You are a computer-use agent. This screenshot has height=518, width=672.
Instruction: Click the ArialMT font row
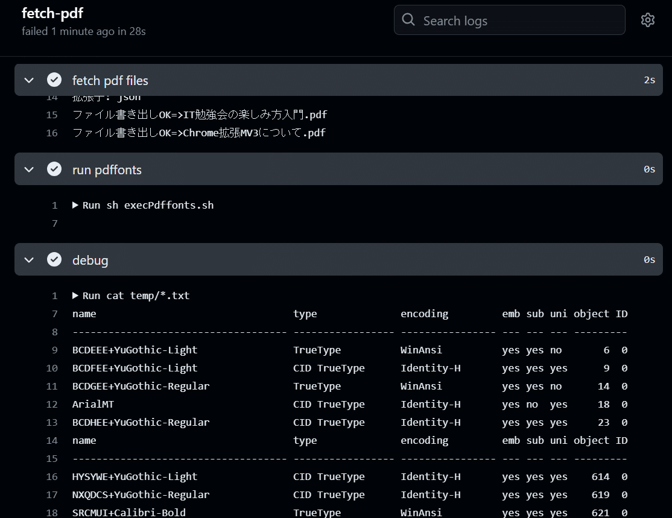[x=350, y=405]
